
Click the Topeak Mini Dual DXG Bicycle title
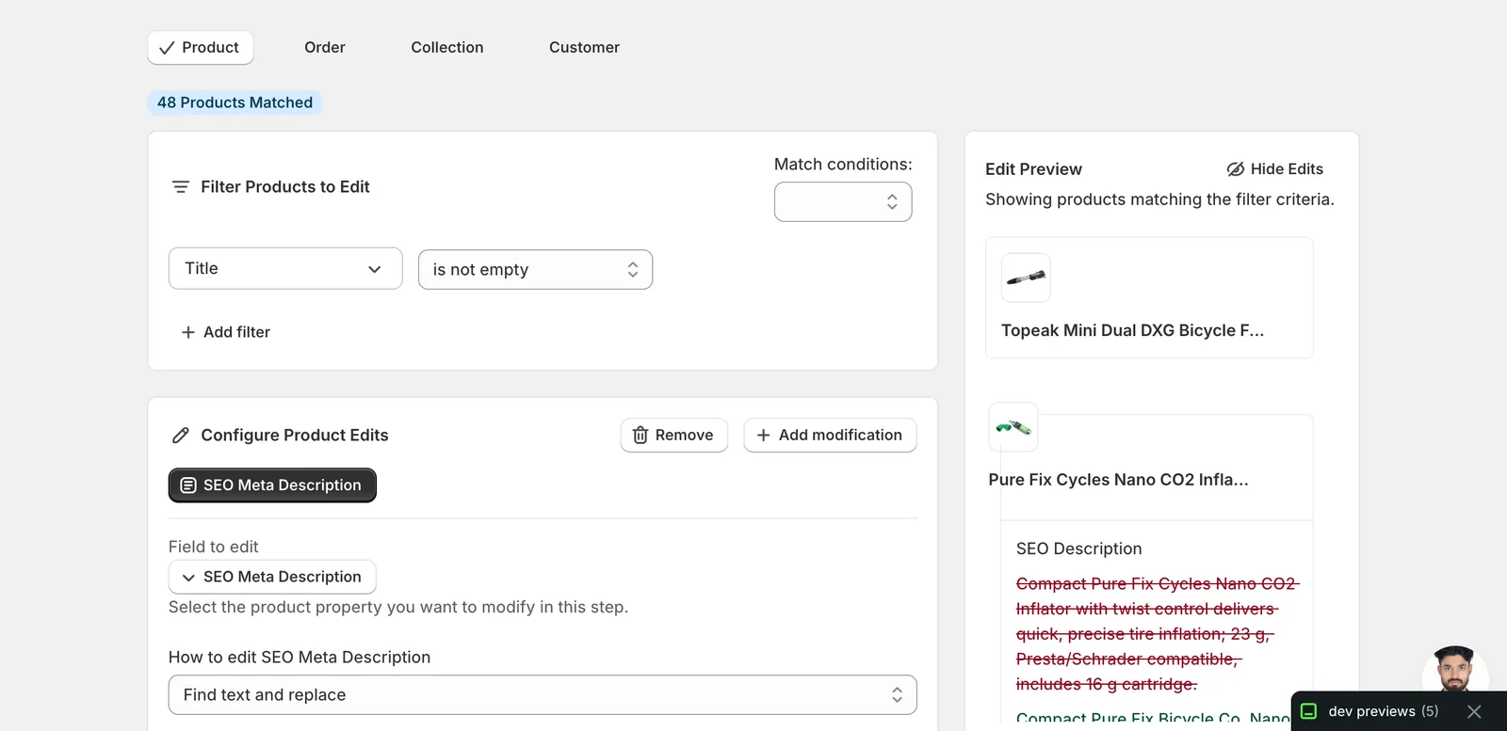[1132, 331]
